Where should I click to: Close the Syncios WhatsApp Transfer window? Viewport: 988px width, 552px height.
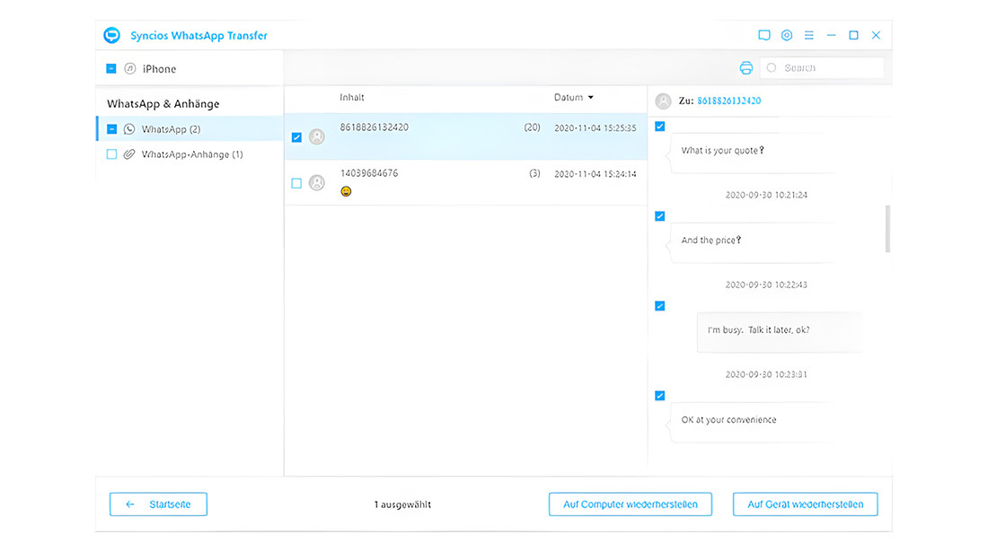[876, 35]
